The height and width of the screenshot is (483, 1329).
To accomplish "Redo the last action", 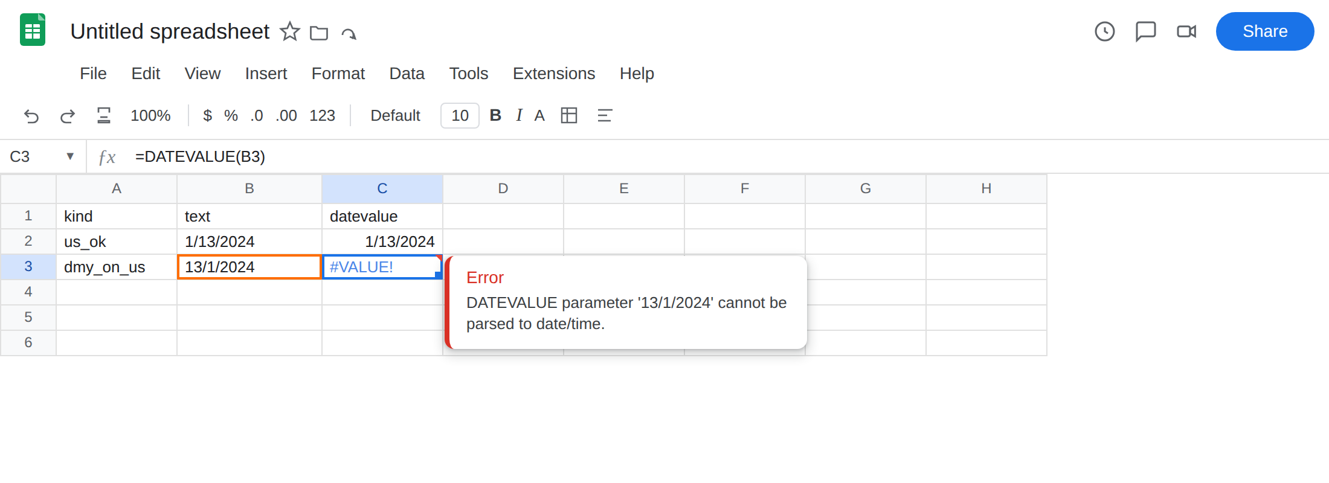I will tap(68, 115).
